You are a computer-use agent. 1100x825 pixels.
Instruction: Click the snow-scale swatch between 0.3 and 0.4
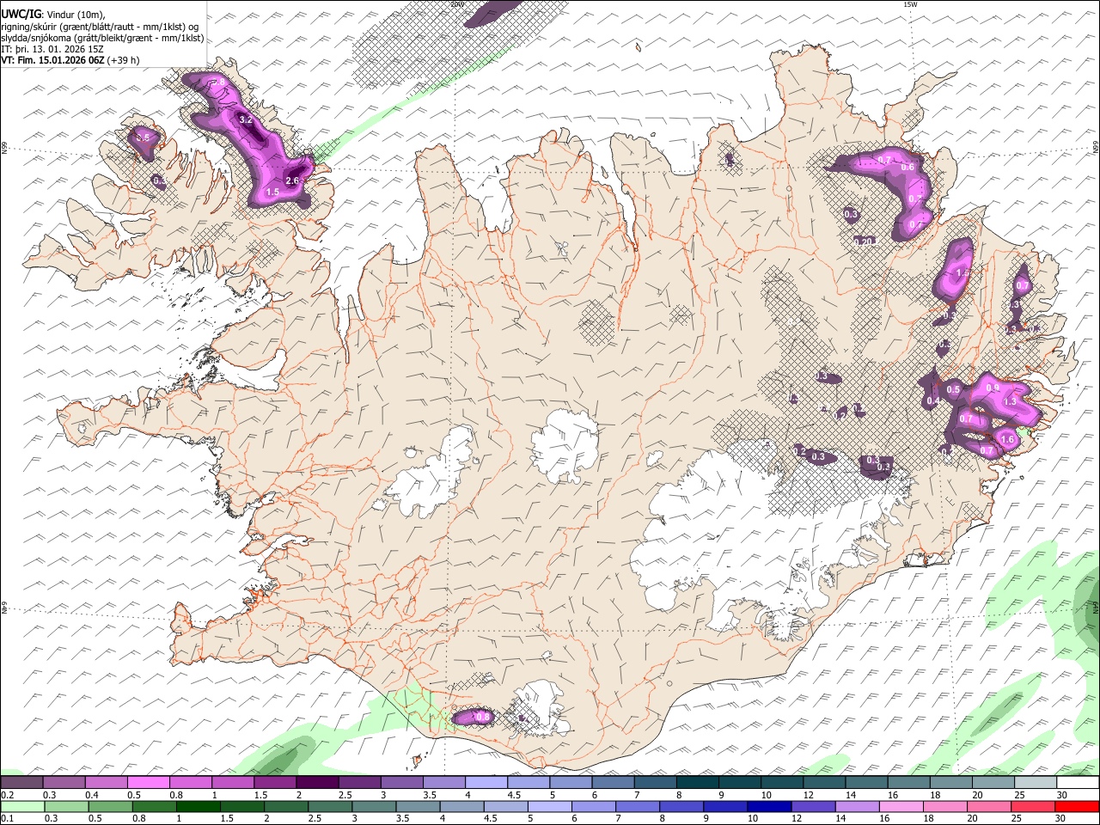(64, 782)
